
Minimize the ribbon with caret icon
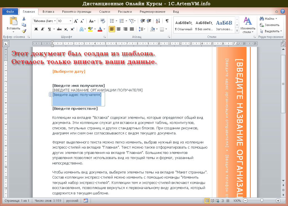pos(276,12)
